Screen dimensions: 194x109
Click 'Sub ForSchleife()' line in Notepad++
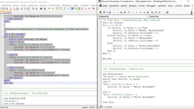pos(15,98)
